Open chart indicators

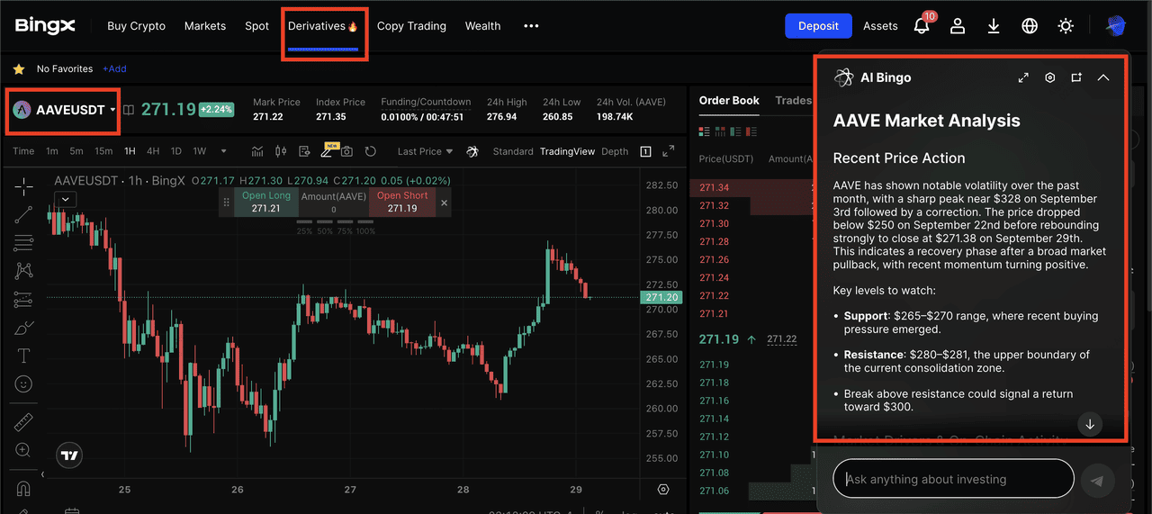pyautogui.click(x=257, y=151)
